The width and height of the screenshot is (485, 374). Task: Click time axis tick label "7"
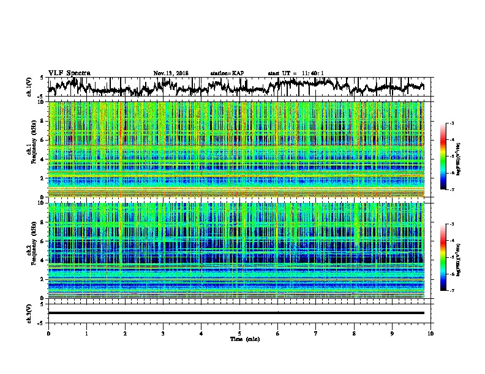[x=316, y=334]
